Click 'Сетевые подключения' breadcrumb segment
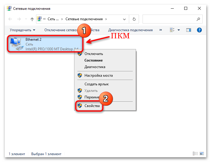This screenshot has height=162, width=211. [84, 19]
